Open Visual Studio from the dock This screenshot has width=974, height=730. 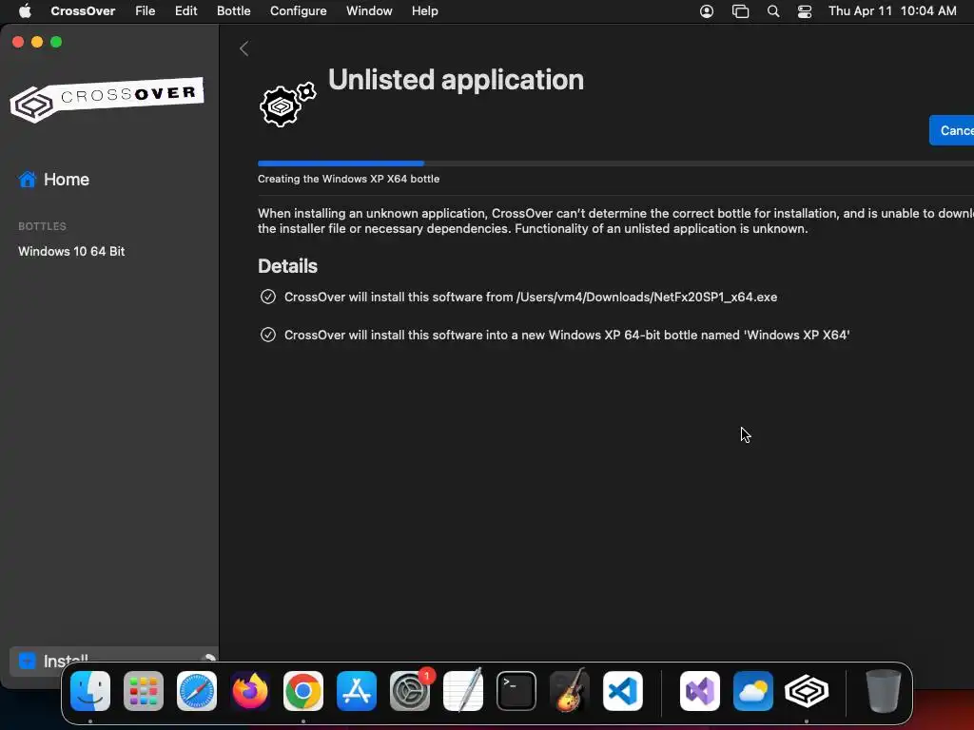pyautogui.click(x=700, y=691)
